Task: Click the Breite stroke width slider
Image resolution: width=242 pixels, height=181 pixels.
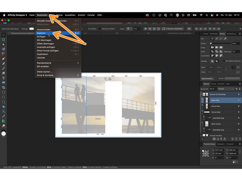Action: [x=221, y=43]
